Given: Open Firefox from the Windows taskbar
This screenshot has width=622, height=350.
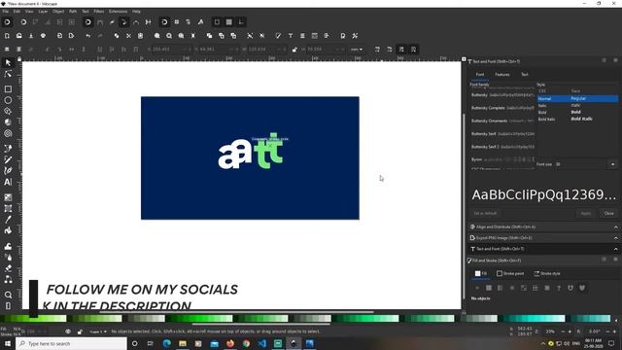Looking at the screenshot, I should coord(230,343).
